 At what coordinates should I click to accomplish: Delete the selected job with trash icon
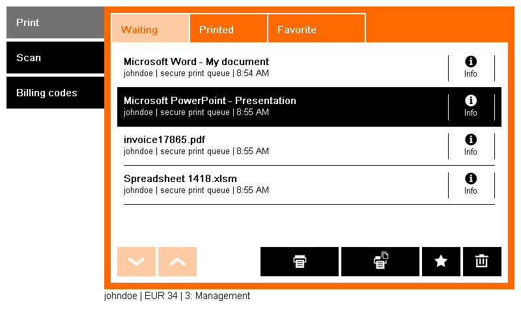pyautogui.click(x=482, y=261)
